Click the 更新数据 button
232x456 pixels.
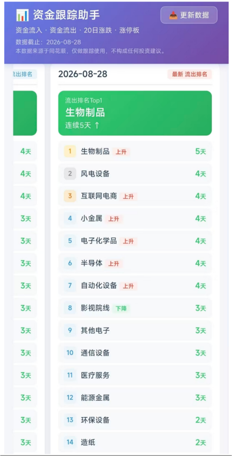tap(189, 15)
